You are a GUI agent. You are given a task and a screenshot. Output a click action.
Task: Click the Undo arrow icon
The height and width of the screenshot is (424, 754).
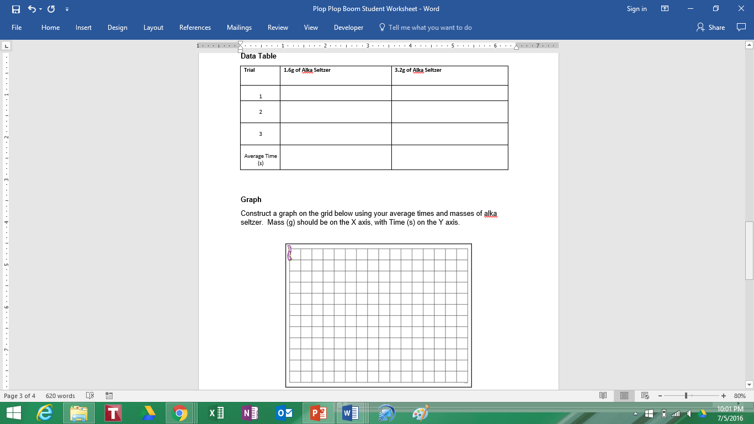pos(31,9)
